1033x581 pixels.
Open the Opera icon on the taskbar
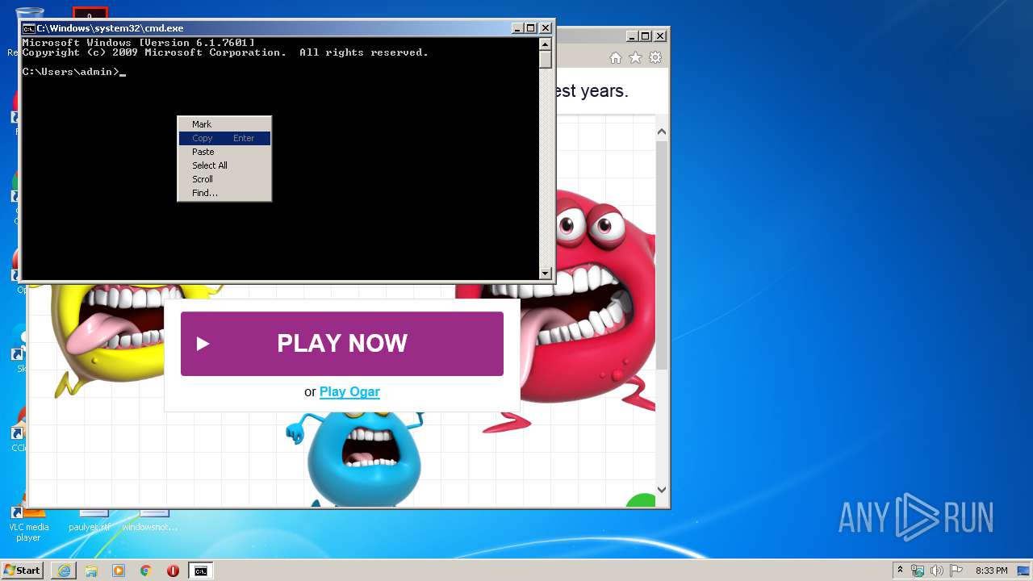coord(173,571)
